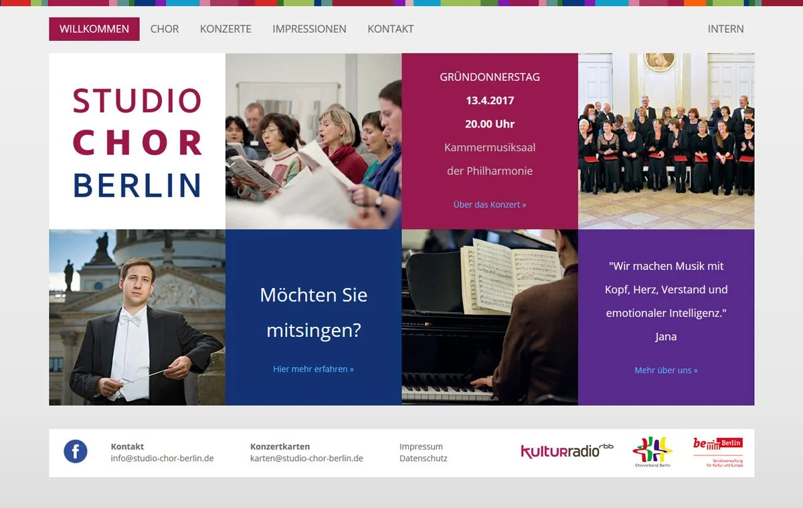Click the 'Wir machen Musik' quote text
The width and height of the screenshot is (803, 508).
point(666,289)
